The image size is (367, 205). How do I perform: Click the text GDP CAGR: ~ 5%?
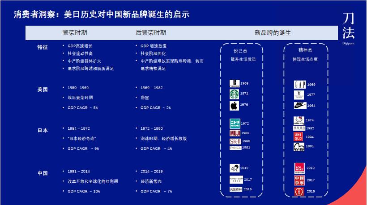(x=83, y=108)
